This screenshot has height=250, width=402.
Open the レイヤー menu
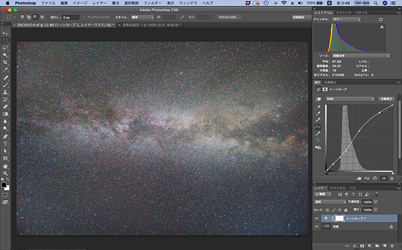pyautogui.click(x=99, y=3)
